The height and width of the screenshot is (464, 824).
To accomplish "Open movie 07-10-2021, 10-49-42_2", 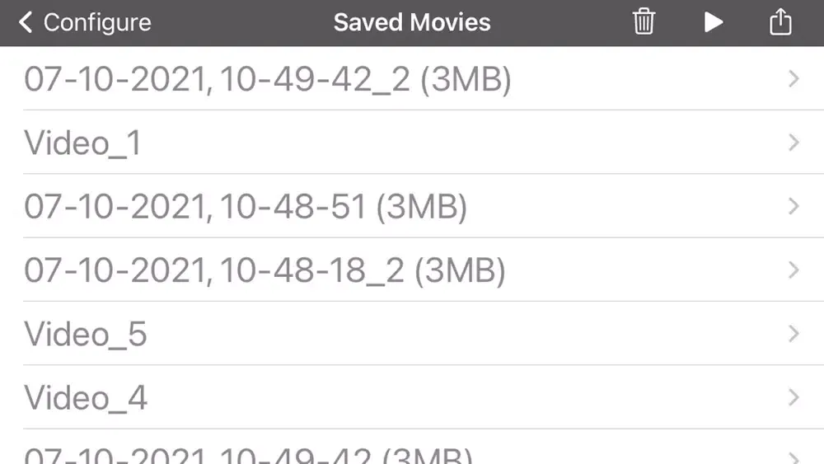I will coord(267,79).
